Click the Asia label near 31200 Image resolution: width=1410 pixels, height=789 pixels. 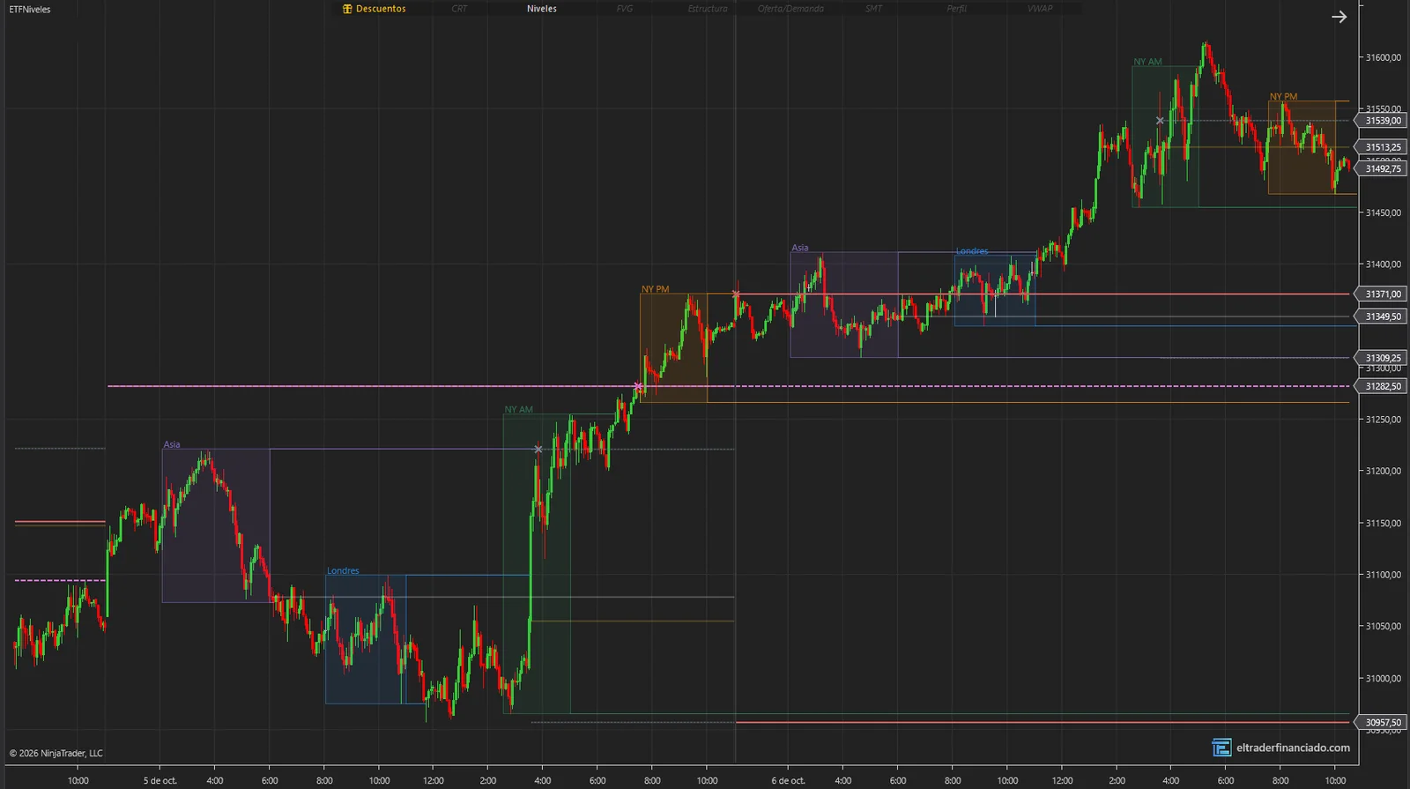172,444
